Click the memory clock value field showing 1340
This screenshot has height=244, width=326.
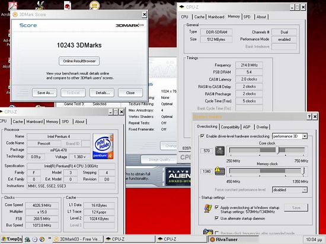click(206, 171)
